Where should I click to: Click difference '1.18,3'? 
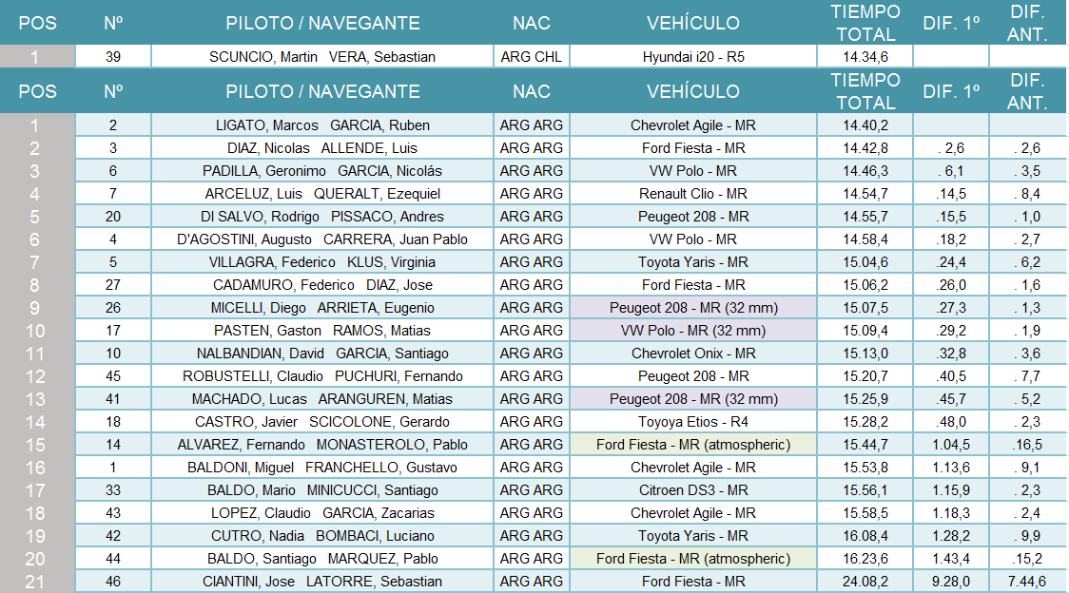point(951,513)
